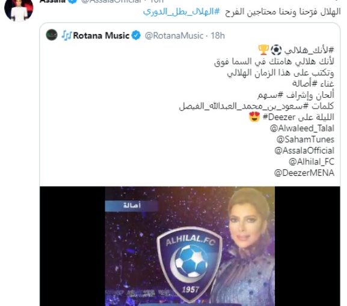Click the trophy emoji in quoted tweet
This screenshot has height=306, width=347.
click(263, 50)
